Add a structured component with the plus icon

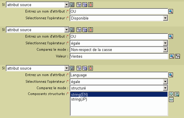pos(171,94)
